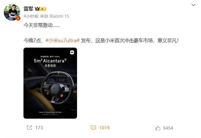The image size is (201, 138).
Task: Click the 4小时前 timestamp
Action: (31, 16)
